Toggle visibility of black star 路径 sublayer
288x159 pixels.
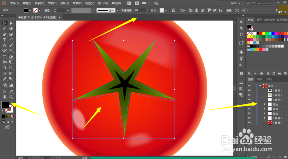249,90
